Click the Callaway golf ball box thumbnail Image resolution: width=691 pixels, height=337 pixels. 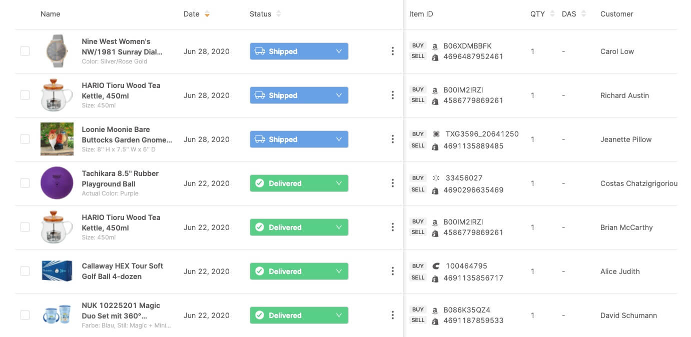point(57,271)
